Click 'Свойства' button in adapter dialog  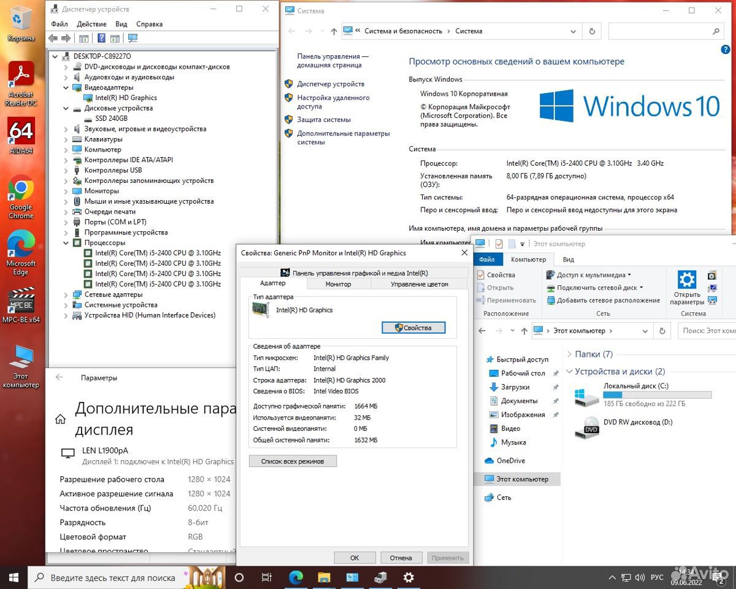413,328
